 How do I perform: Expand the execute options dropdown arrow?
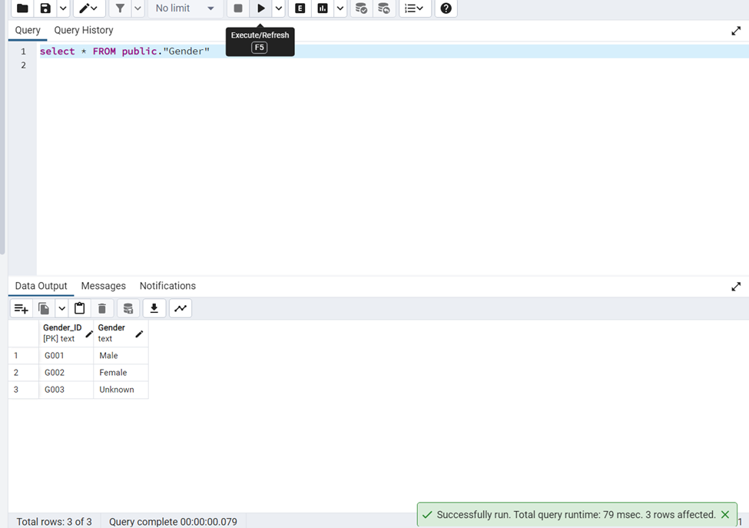coord(279,8)
